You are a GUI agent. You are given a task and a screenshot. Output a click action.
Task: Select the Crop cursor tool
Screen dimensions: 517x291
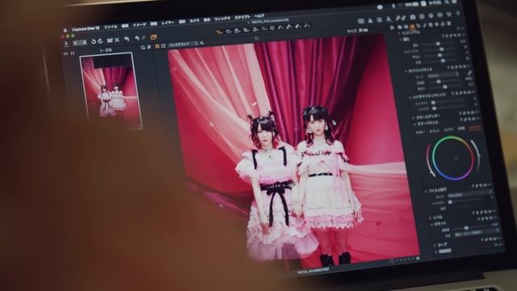[246, 30]
